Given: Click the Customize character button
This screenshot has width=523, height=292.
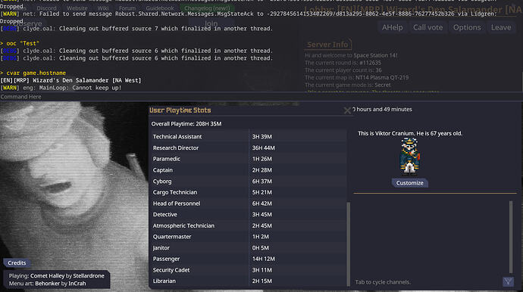Looking at the screenshot, I should click(x=409, y=183).
